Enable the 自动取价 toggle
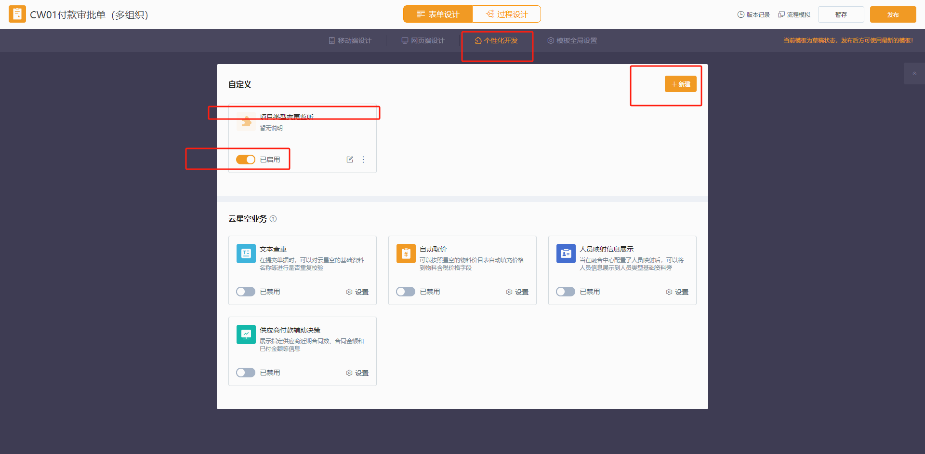The height and width of the screenshot is (454, 925). [x=406, y=292]
